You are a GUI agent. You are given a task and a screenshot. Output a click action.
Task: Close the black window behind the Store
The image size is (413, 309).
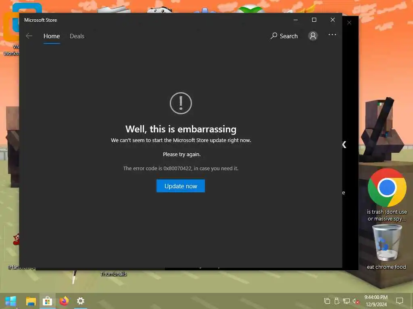point(349,23)
